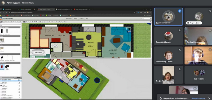Dismiss the raised hand notification
This screenshot has width=212, height=100.
[209, 98]
